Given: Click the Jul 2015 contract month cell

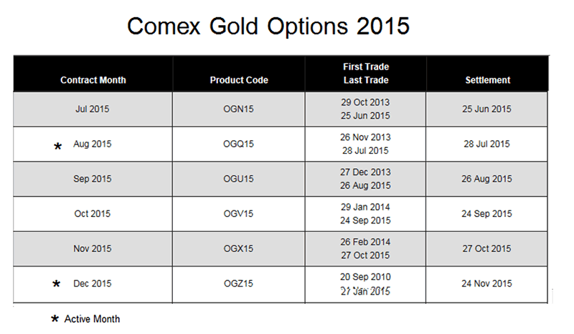Looking at the screenshot, I should pos(93,109).
